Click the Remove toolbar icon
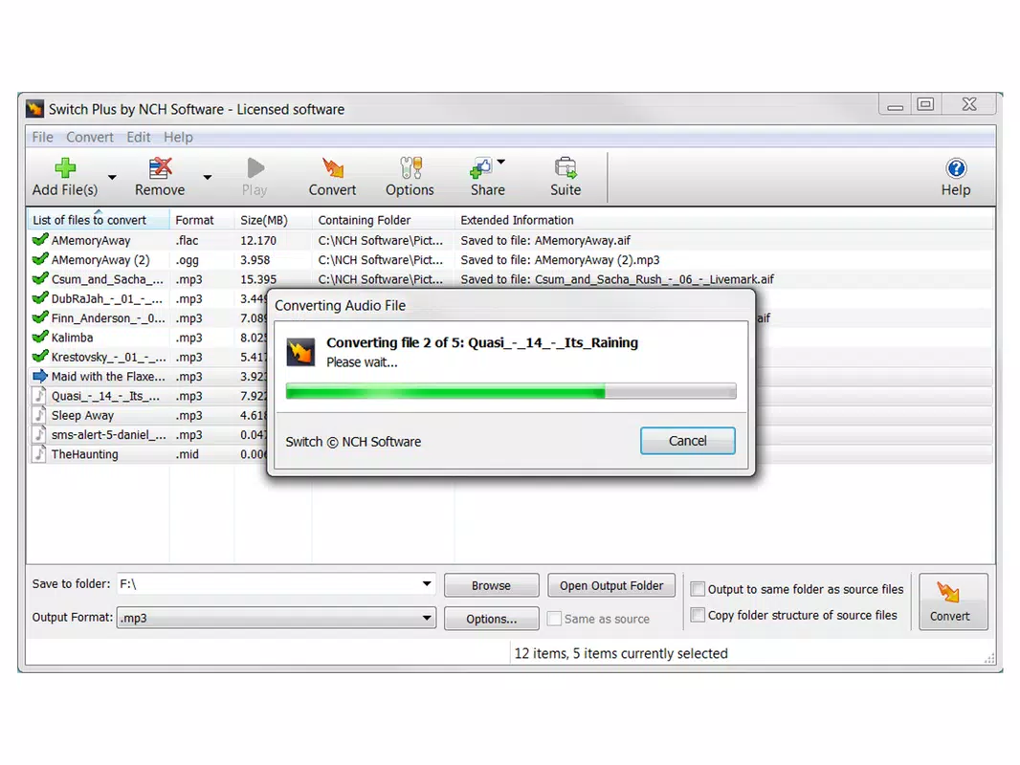 pos(160,168)
